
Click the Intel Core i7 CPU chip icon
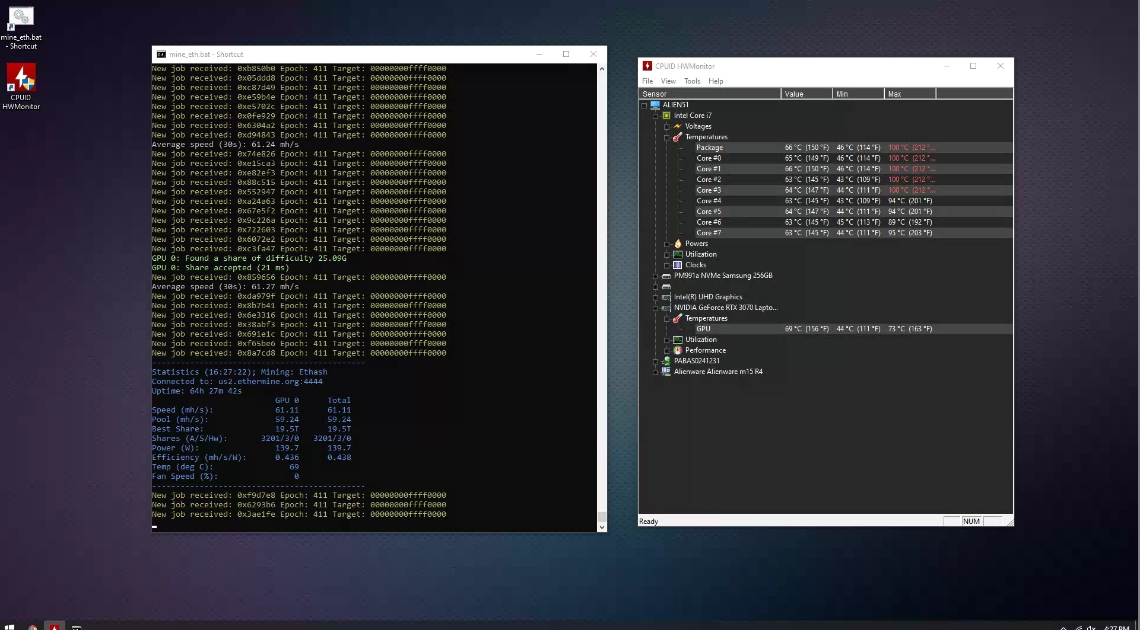(x=666, y=116)
